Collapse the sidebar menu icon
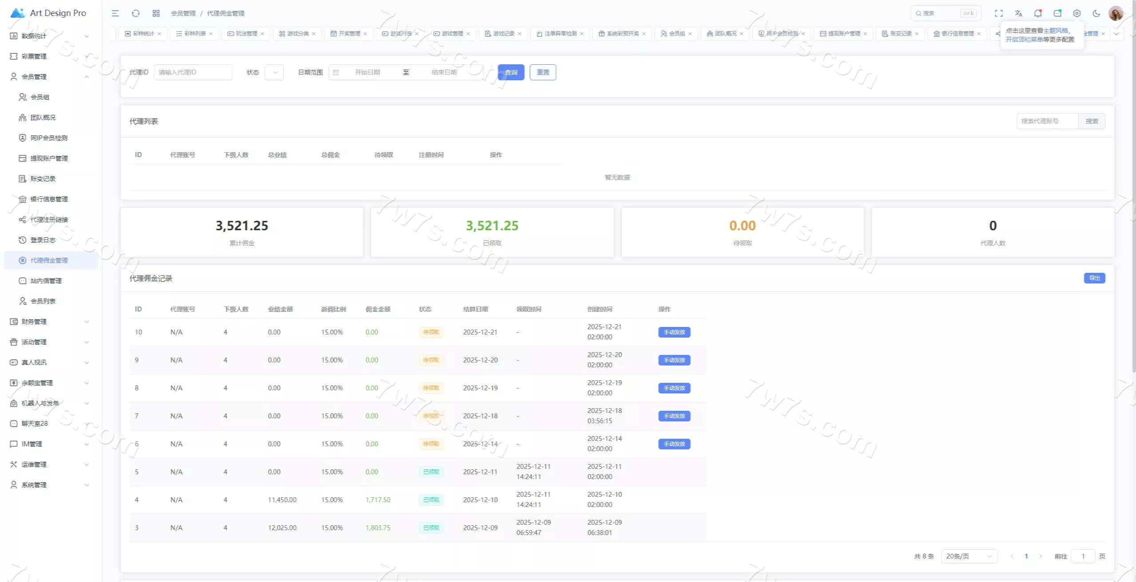 115,13
